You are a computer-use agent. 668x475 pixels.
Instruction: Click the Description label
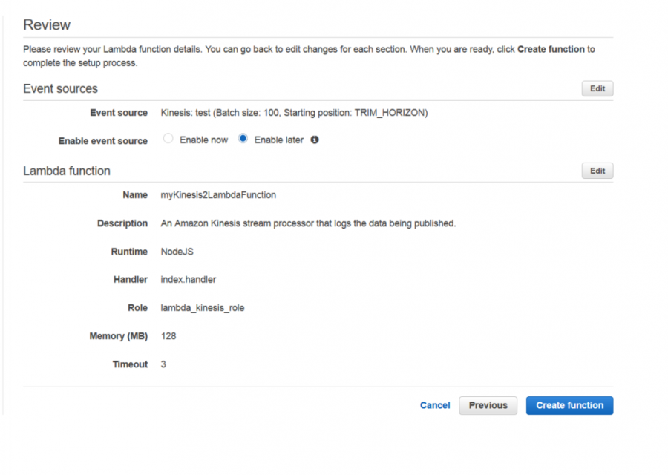point(122,223)
